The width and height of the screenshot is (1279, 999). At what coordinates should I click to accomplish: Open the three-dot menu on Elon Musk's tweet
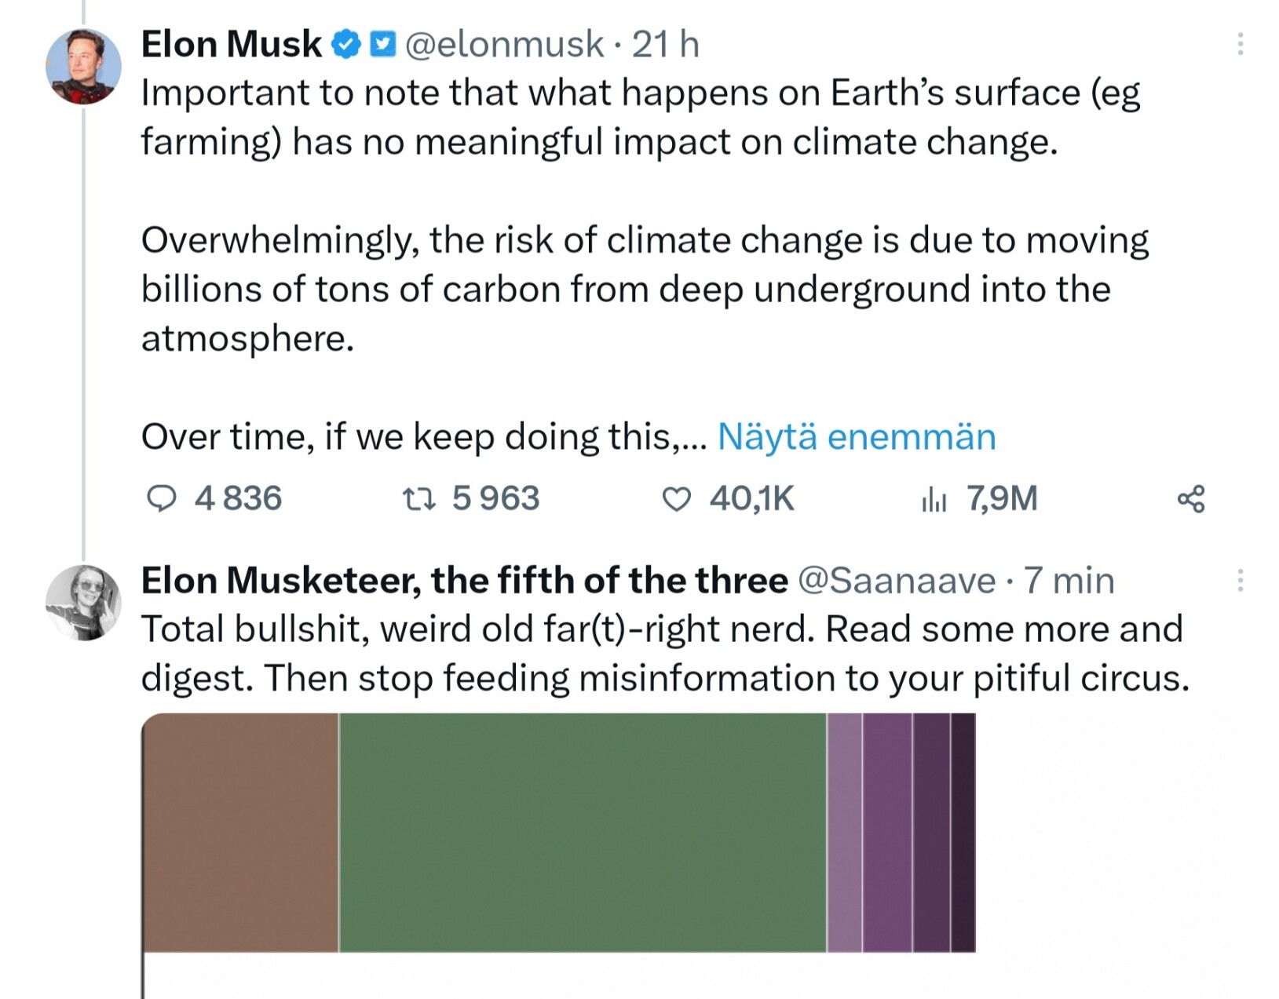click(1240, 44)
